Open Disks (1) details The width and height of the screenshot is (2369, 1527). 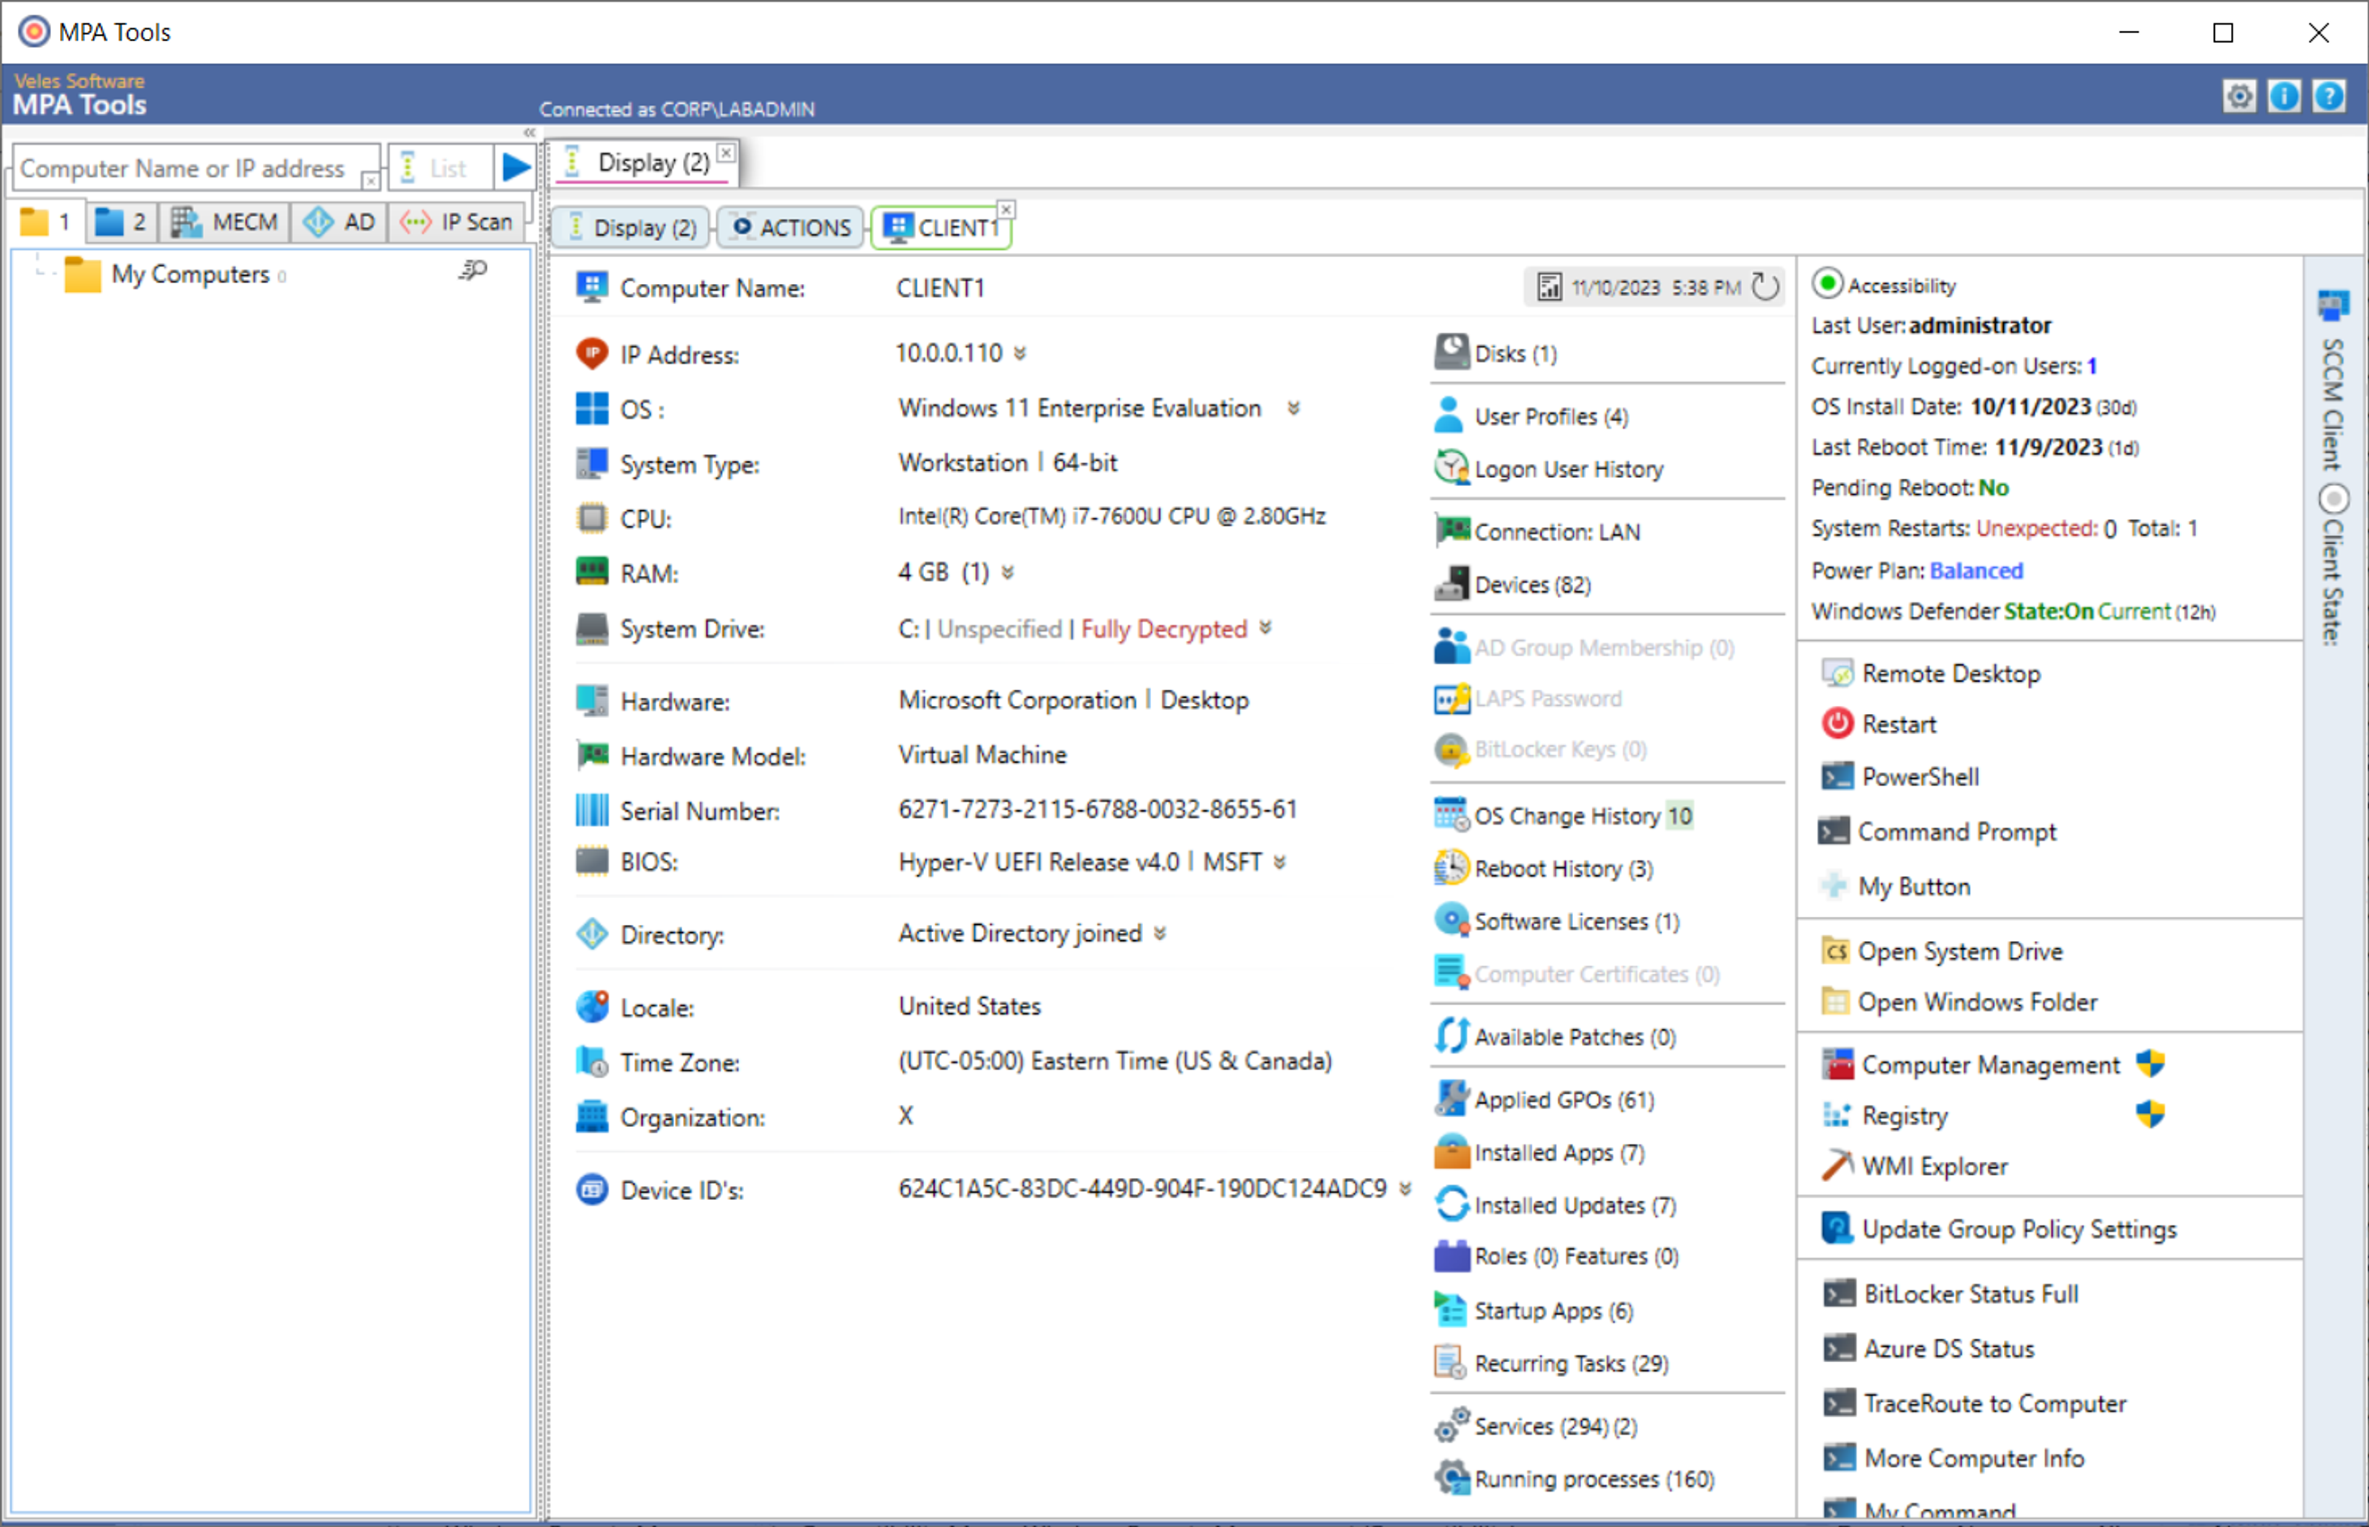pos(1496,353)
